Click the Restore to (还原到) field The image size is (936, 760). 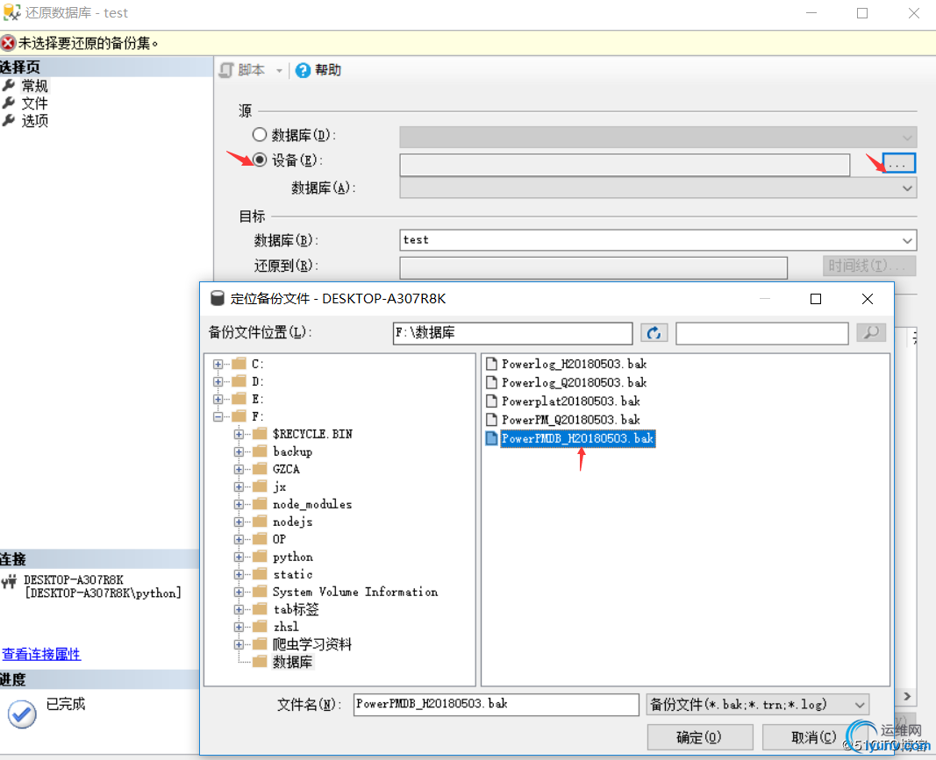(593, 267)
